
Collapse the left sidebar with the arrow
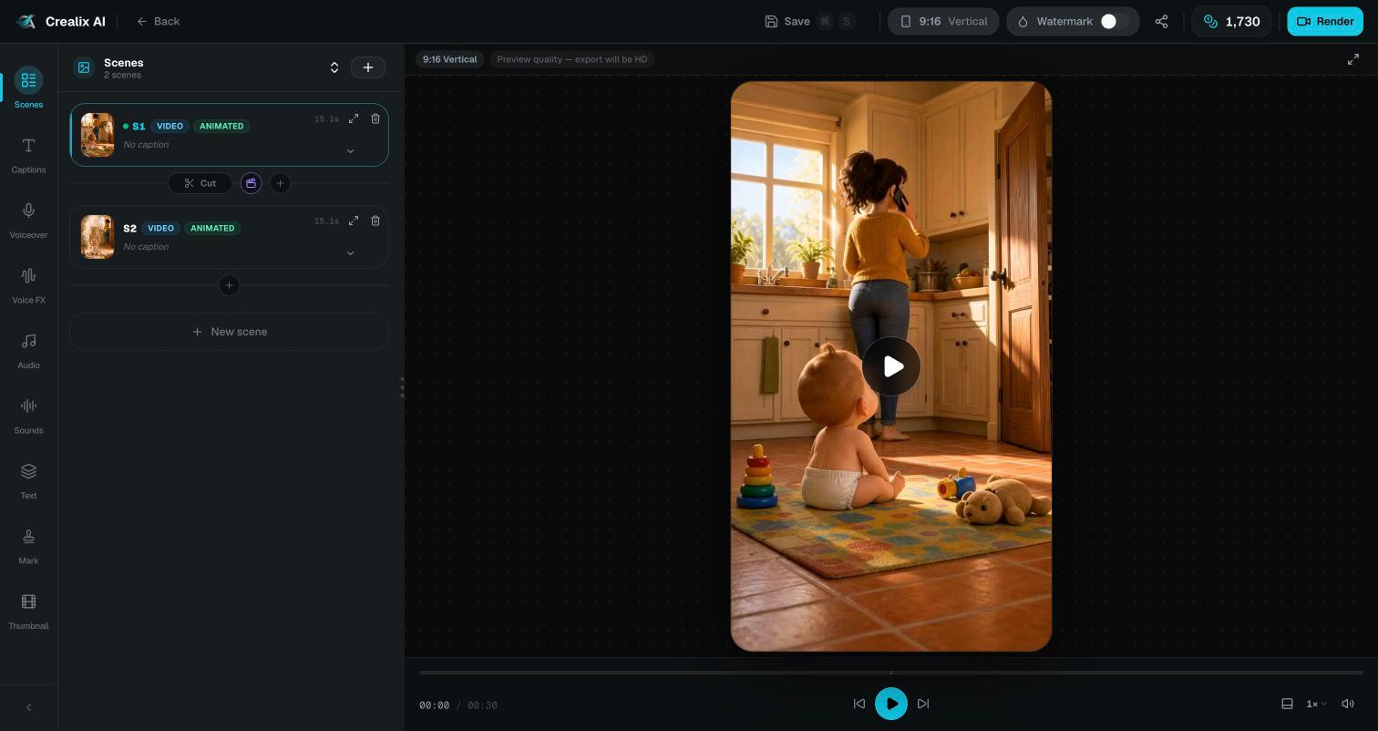click(x=28, y=707)
